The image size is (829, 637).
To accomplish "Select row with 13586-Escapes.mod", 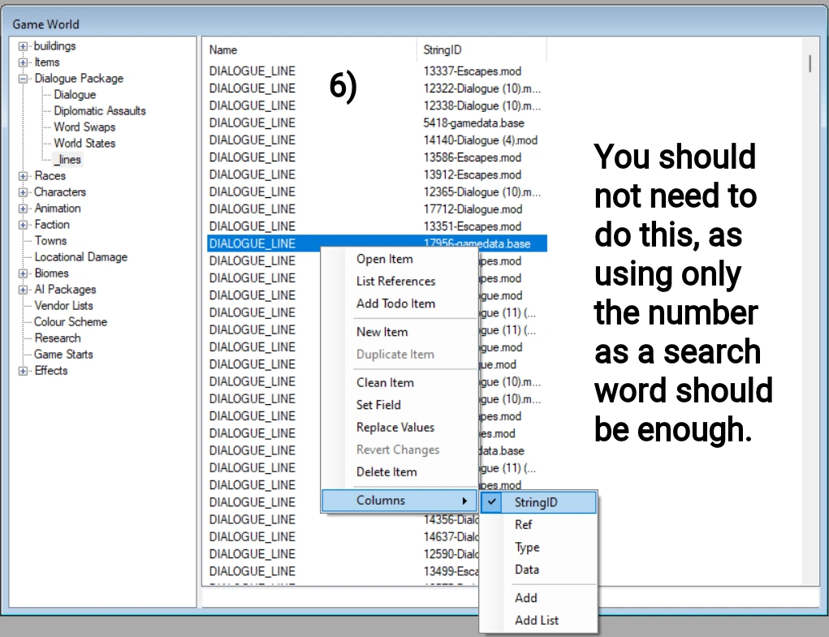I will (377, 158).
